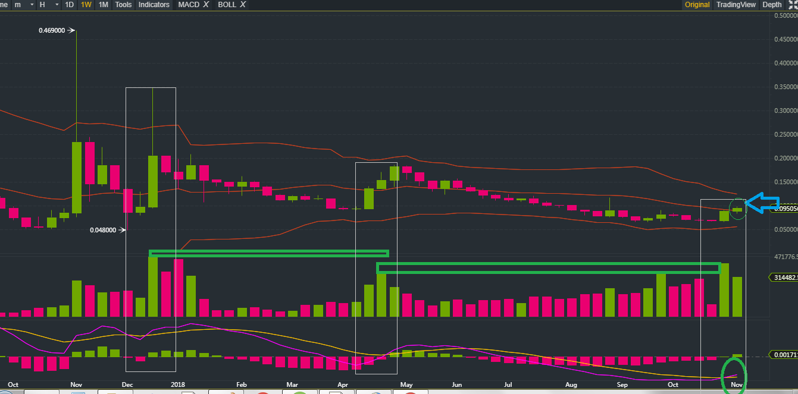Click the 471776 volume scale label
798x394 pixels.
click(x=785, y=257)
